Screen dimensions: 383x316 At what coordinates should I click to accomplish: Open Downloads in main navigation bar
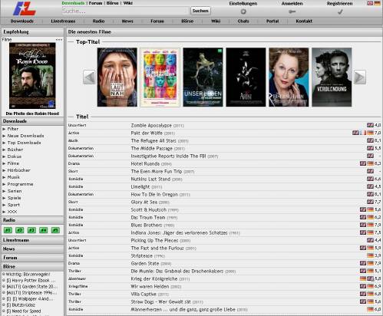click(x=22, y=21)
